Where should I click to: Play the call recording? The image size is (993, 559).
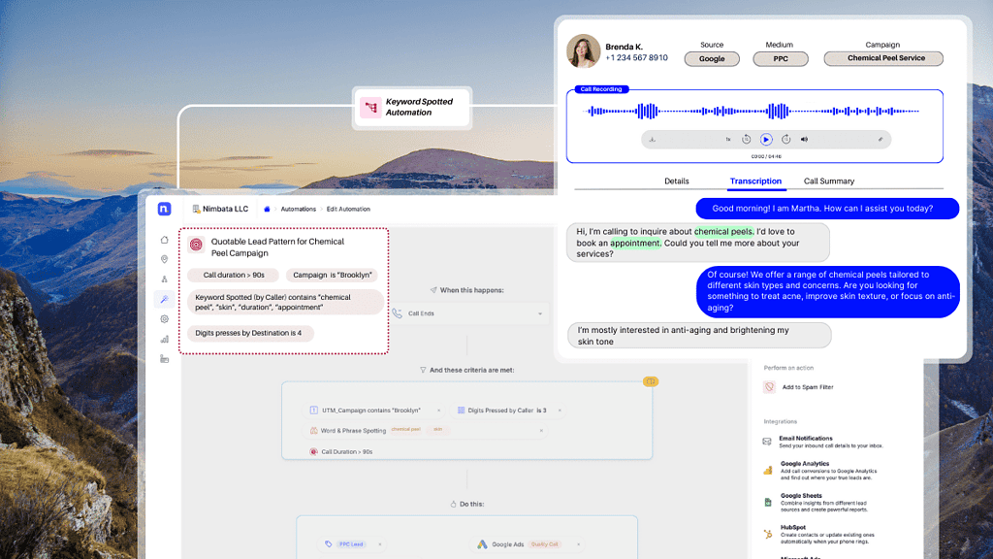coord(766,140)
